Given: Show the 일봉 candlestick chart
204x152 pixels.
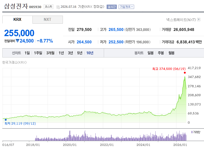Looking at the screenshot, I should point(150,53).
